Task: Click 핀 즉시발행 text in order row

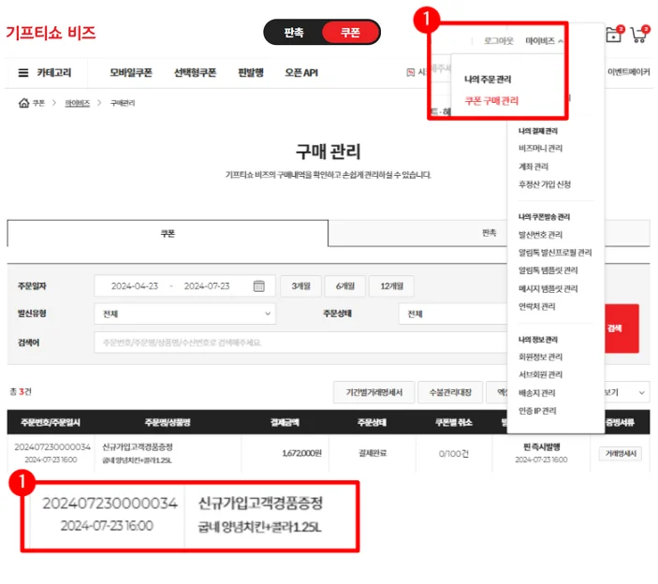Action: [541, 447]
